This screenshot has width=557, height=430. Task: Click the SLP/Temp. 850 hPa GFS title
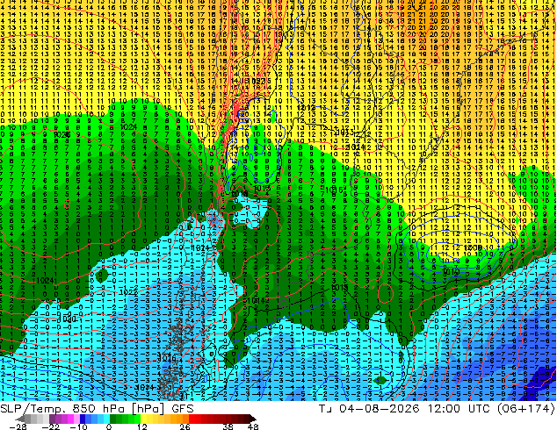coord(97,409)
